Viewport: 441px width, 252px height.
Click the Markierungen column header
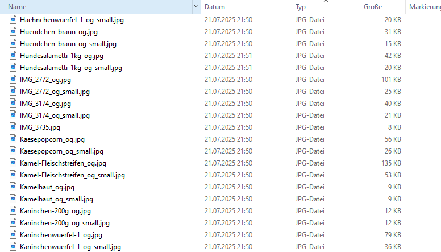point(423,7)
